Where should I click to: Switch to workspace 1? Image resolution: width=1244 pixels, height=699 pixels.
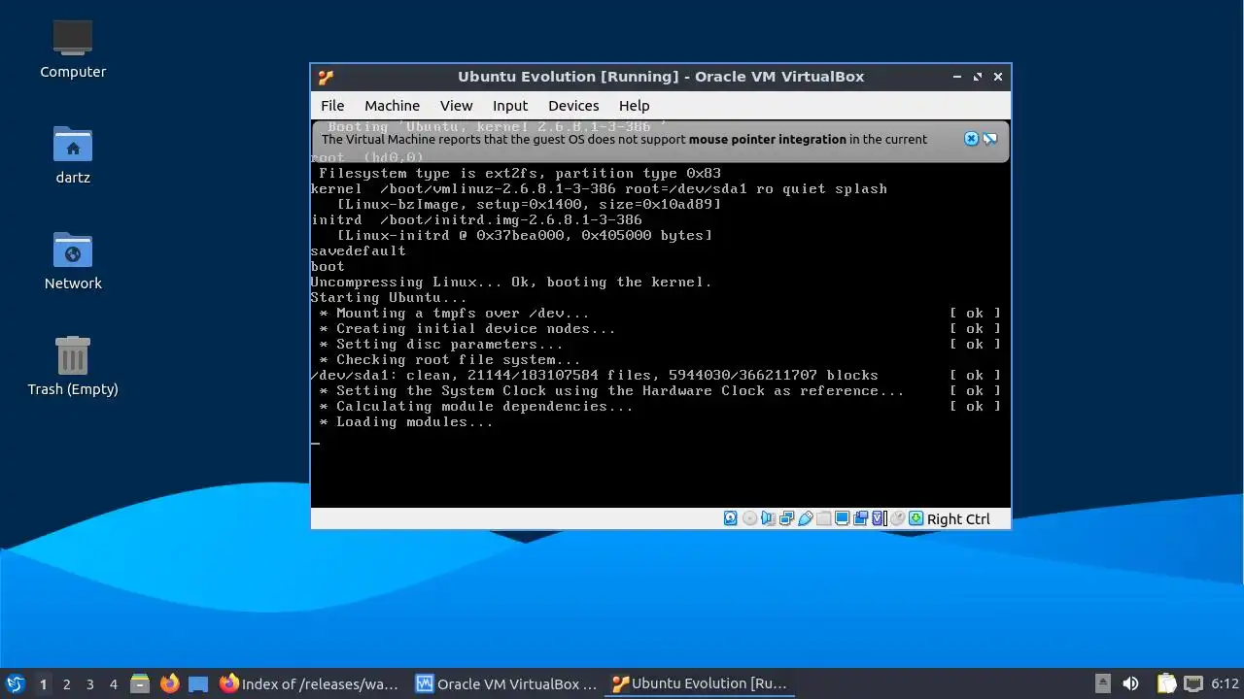click(43, 683)
